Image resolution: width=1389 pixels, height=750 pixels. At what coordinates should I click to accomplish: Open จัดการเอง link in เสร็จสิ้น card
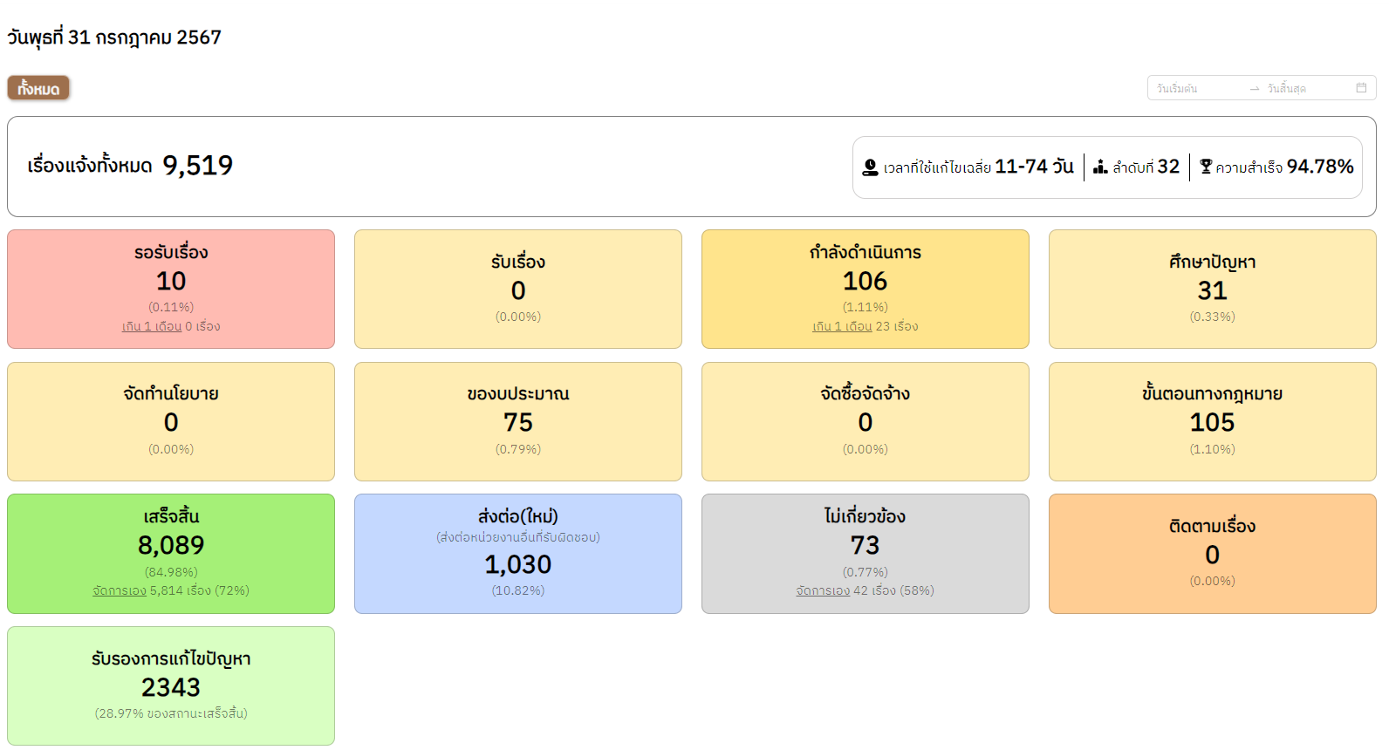pos(120,590)
